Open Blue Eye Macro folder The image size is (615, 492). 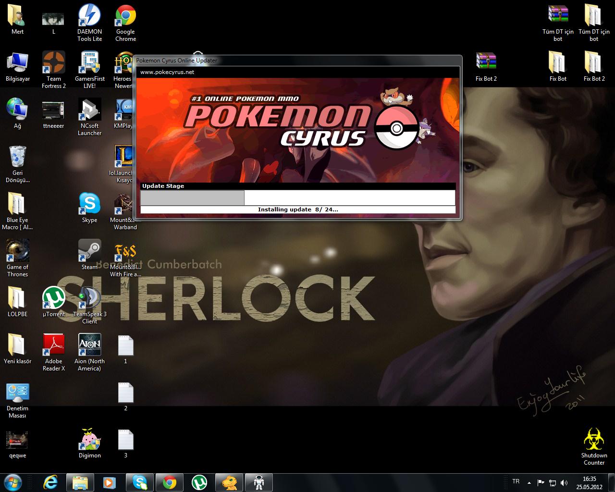tap(17, 211)
